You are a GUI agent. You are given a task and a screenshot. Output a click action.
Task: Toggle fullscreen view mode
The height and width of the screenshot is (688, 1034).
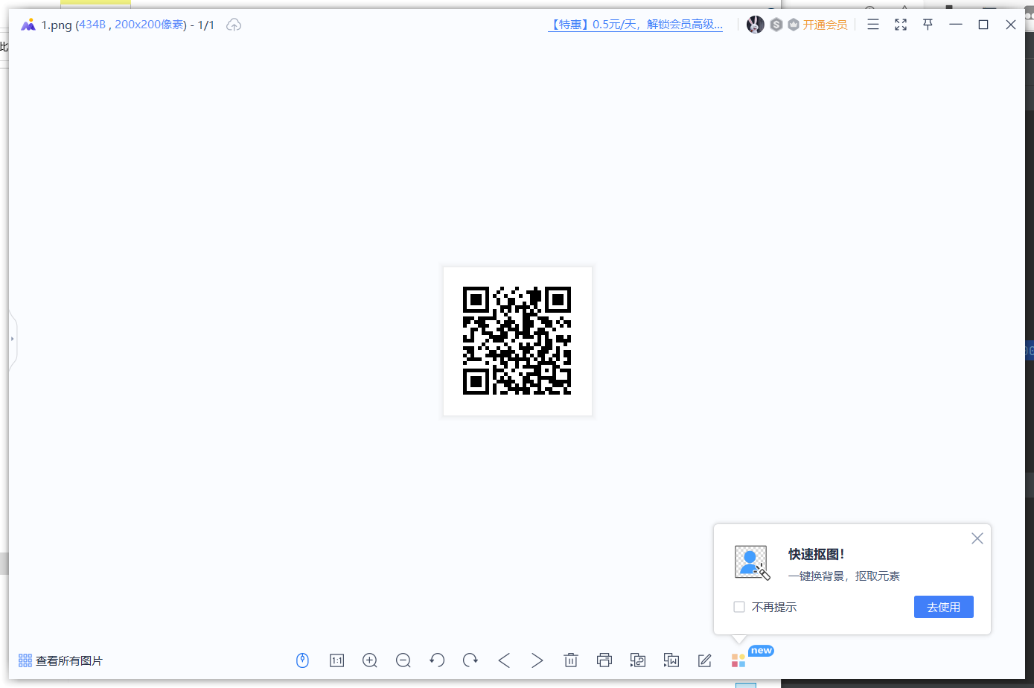coord(900,24)
